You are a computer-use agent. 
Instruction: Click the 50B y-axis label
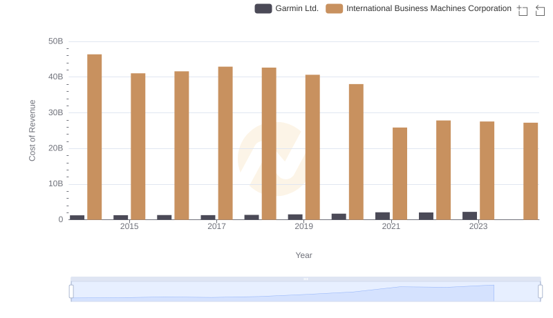click(56, 41)
